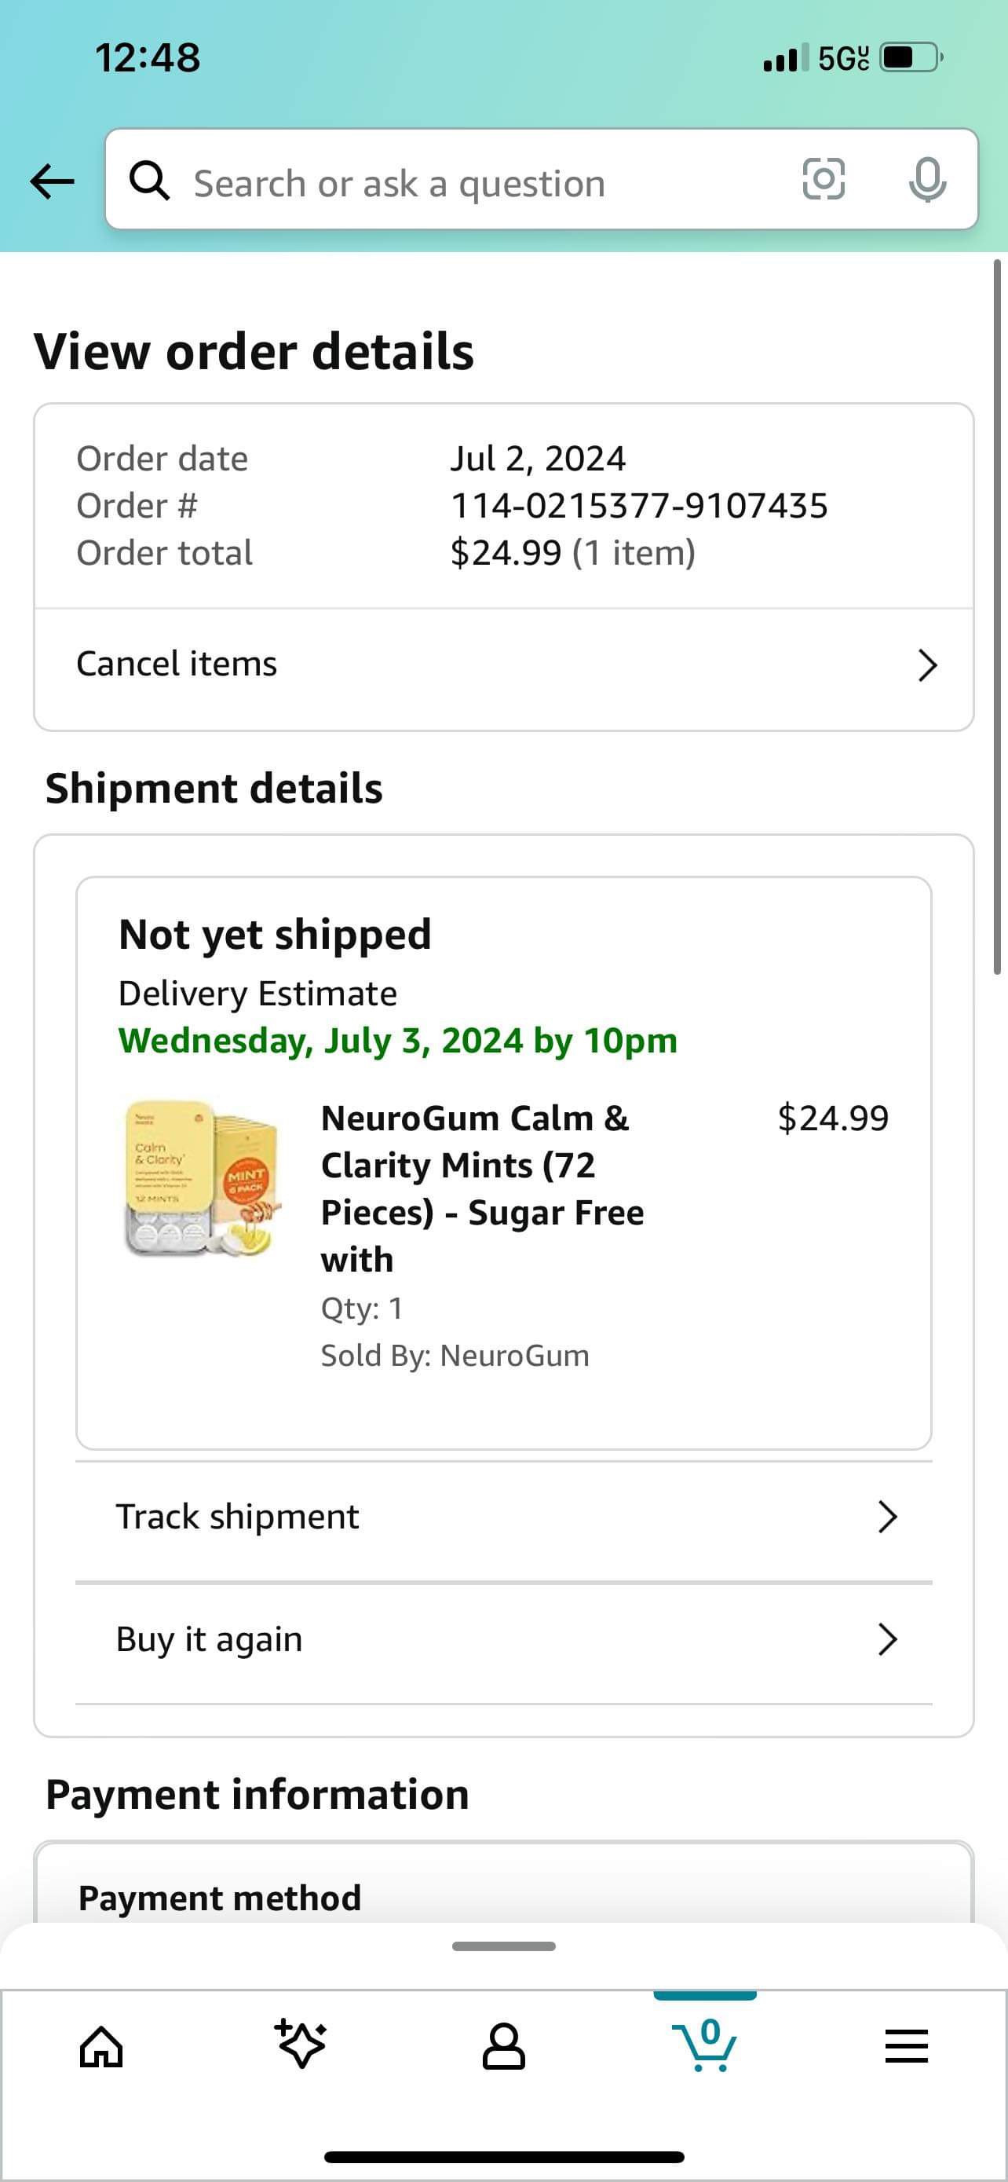
Task: Click the page scrollbar on the right
Action: click(997, 618)
